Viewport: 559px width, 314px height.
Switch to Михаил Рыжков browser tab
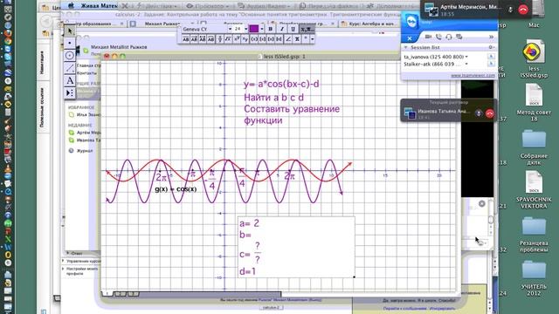162,24
